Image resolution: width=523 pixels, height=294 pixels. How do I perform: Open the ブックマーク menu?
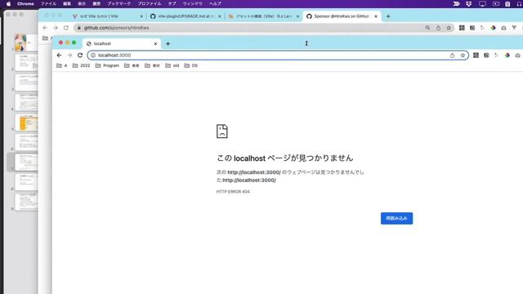pos(118,3)
